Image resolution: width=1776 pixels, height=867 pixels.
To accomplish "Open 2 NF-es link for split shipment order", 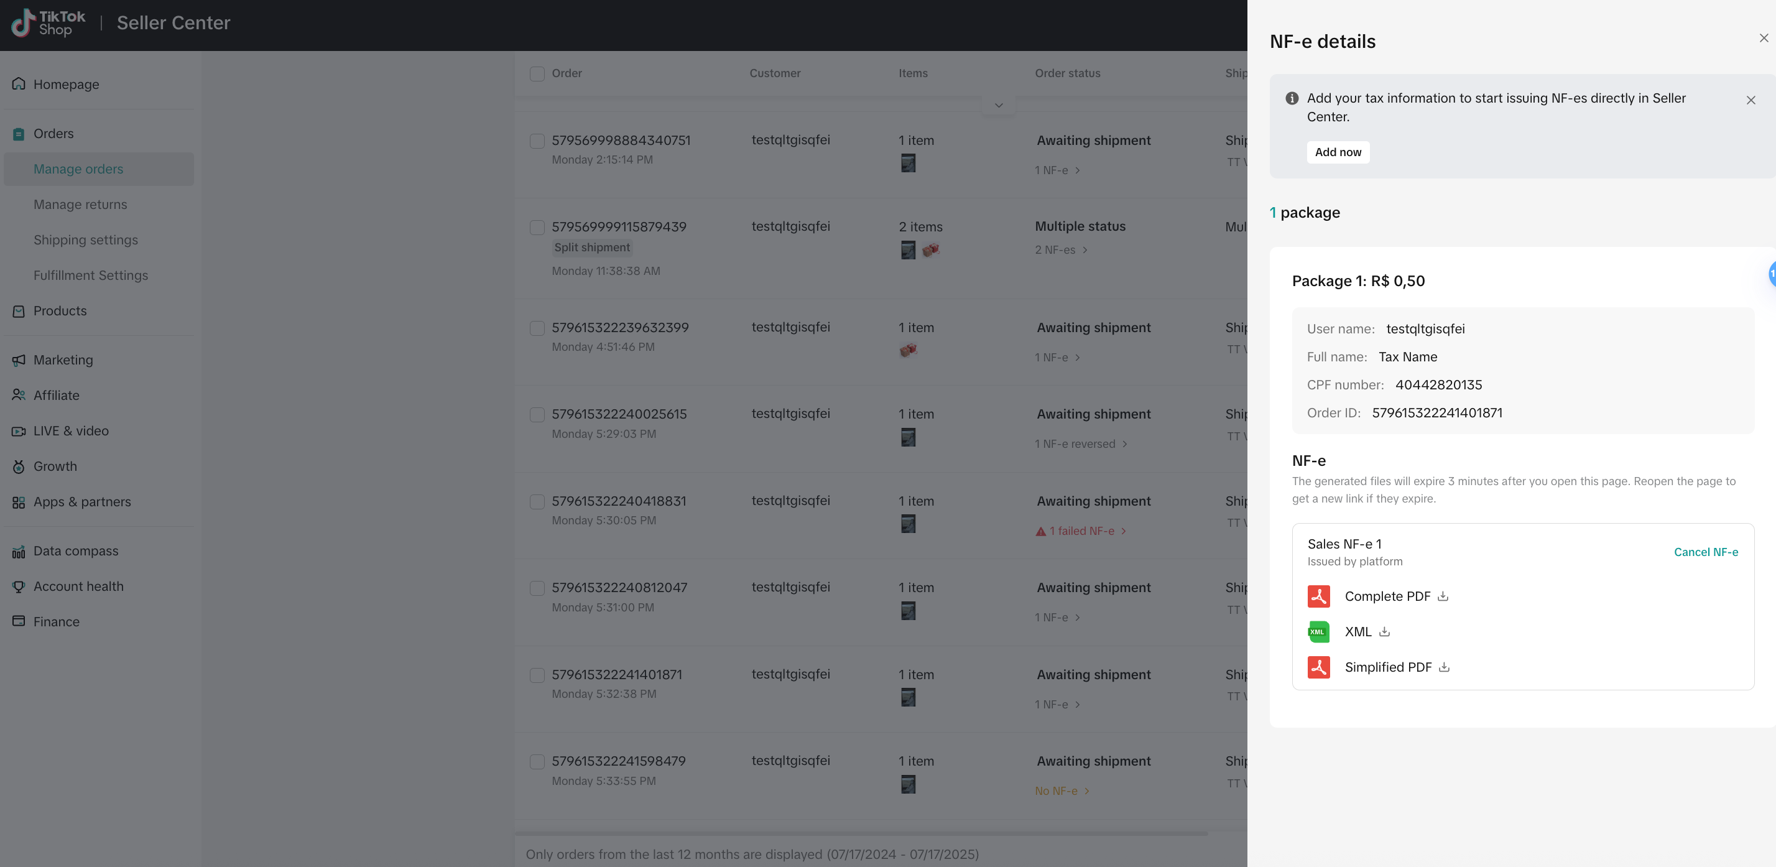I will [x=1060, y=249].
